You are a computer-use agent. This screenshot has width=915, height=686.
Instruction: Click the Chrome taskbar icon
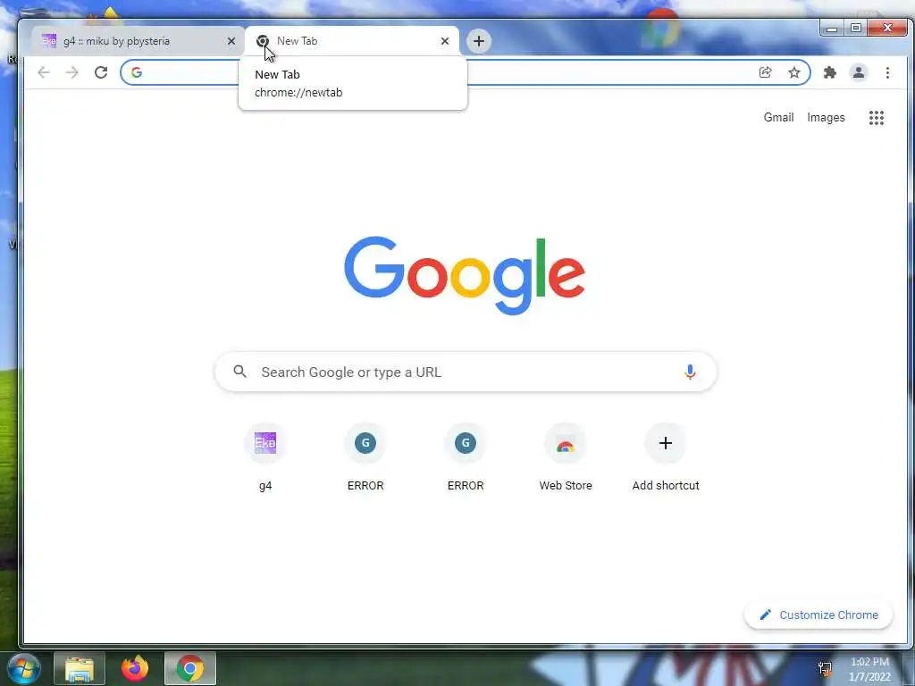(x=190, y=668)
